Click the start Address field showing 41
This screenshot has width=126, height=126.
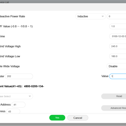[x=18, y=105]
